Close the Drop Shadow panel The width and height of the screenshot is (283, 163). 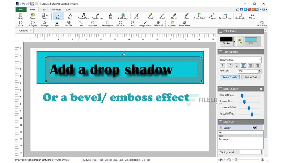coord(261,89)
